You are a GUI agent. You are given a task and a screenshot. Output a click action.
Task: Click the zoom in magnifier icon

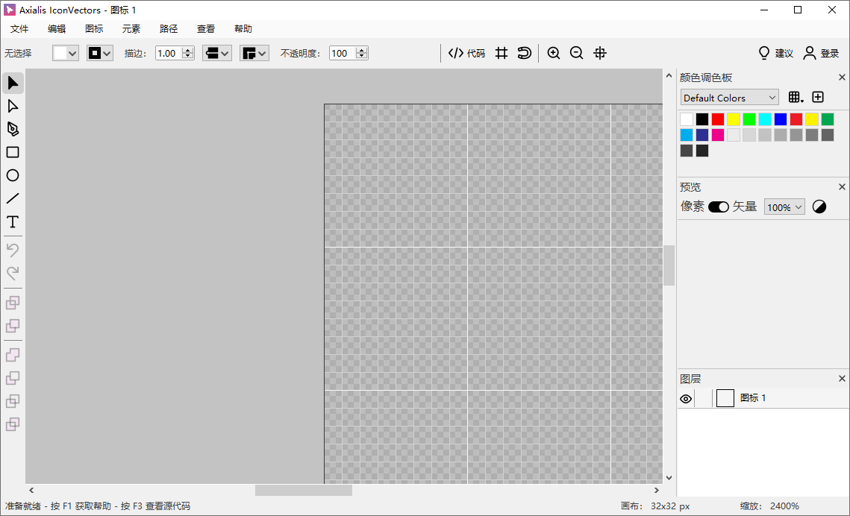click(x=554, y=53)
